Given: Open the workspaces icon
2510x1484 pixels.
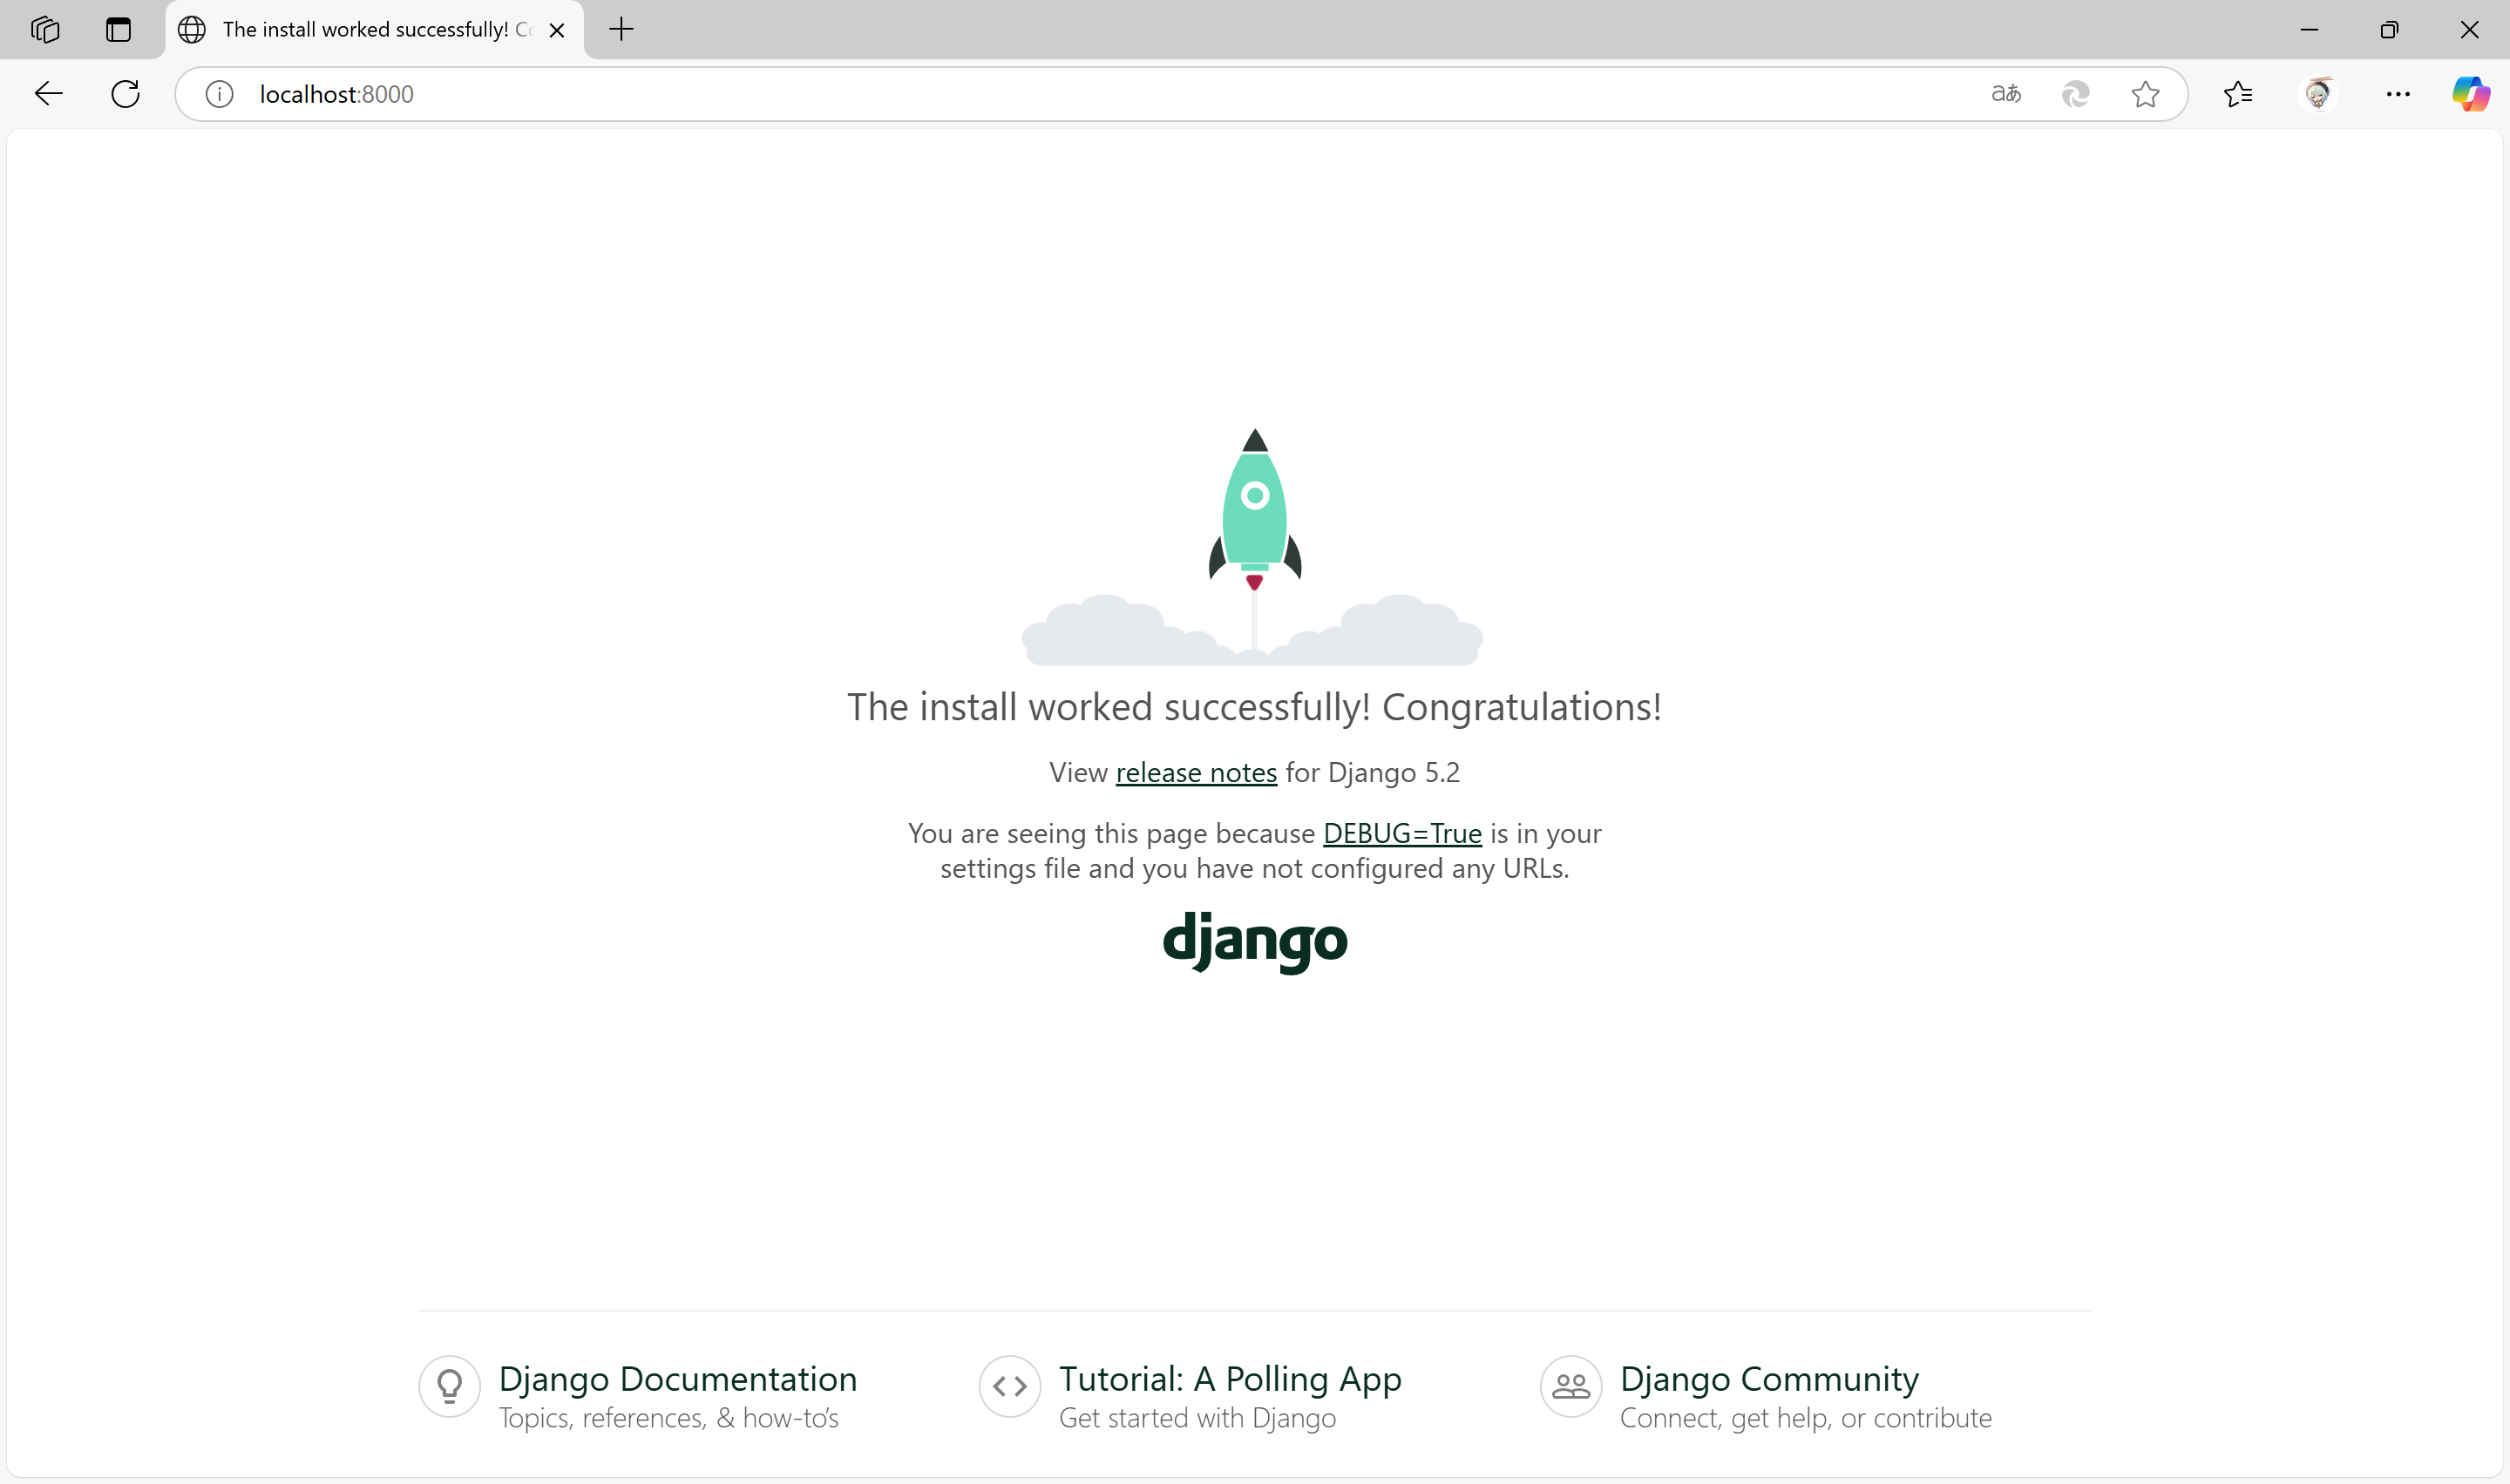Looking at the screenshot, I should pos(45,30).
